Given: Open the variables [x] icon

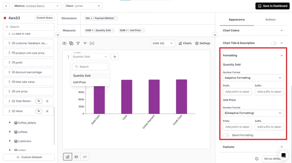Looking at the screenshot, I should point(92,43).
